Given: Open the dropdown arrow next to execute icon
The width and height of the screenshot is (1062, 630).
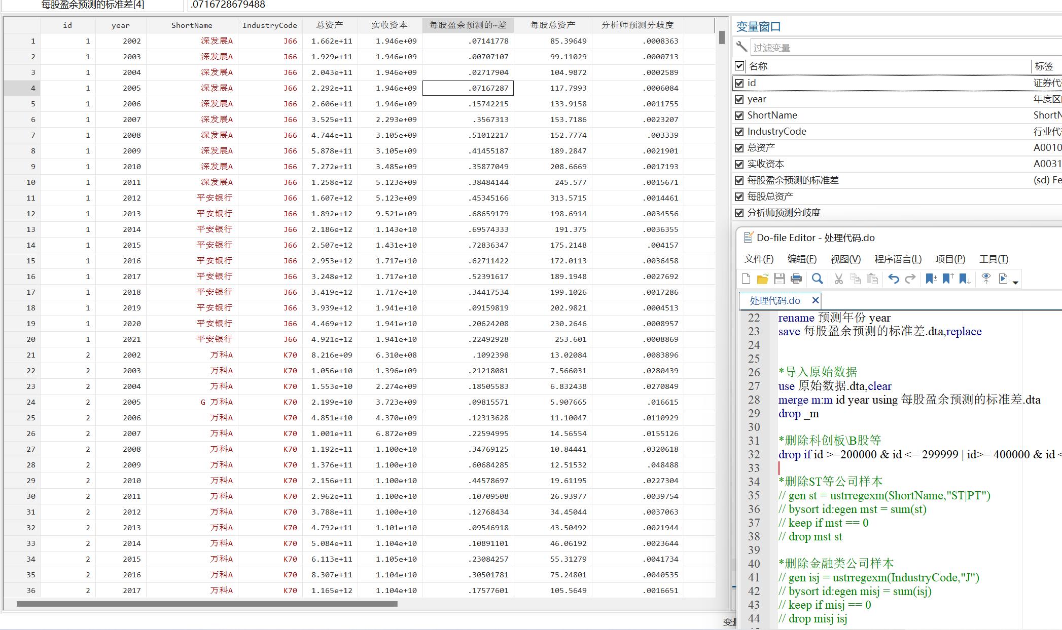Looking at the screenshot, I should click(x=1015, y=282).
